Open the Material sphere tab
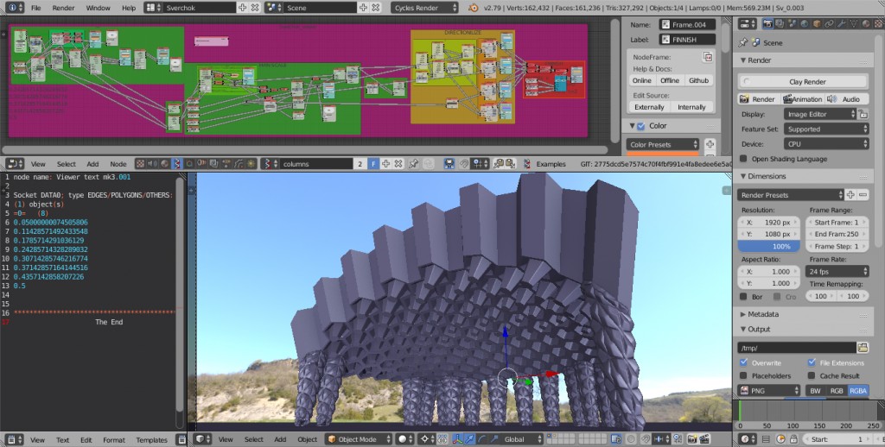The image size is (885, 447). pos(866,23)
